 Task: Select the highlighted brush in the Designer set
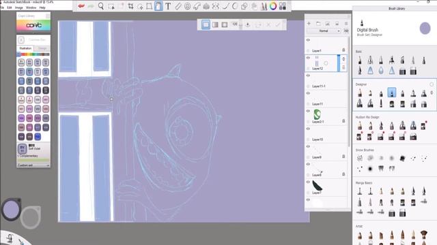pyautogui.click(x=391, y=93)
